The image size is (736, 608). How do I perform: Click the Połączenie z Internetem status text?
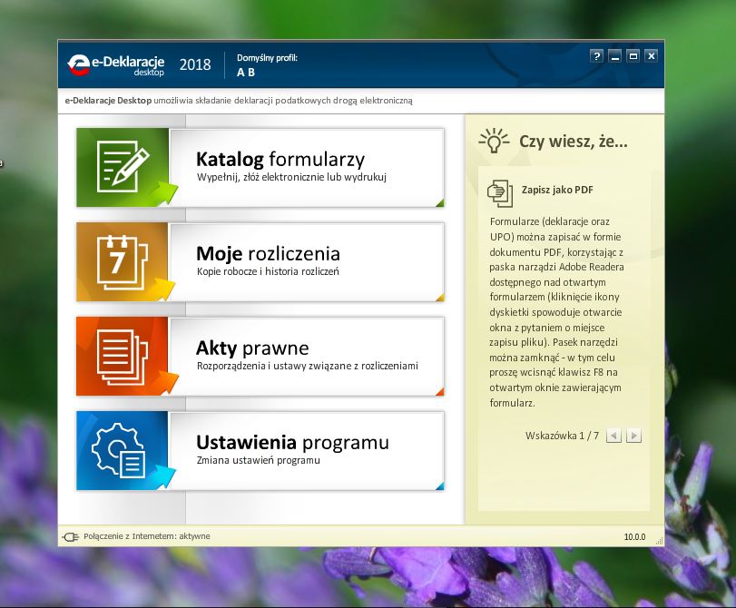[x=146, y=536]
